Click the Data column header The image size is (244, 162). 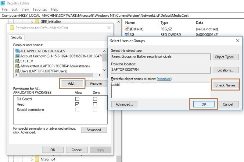(x=199, y=23)
